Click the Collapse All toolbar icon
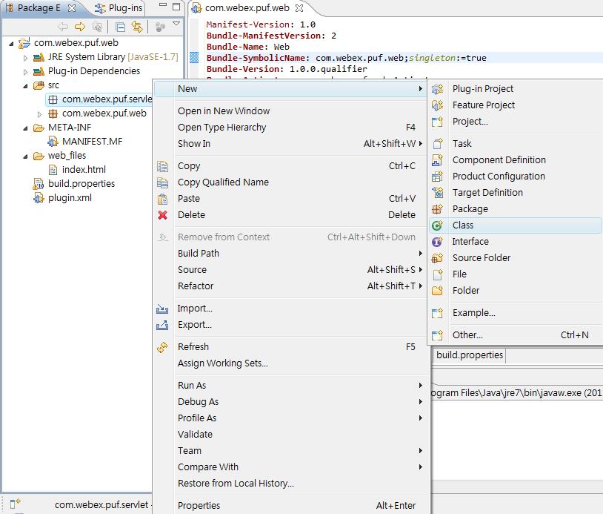The width and height of the screenshot is (603, 514). 120,27
